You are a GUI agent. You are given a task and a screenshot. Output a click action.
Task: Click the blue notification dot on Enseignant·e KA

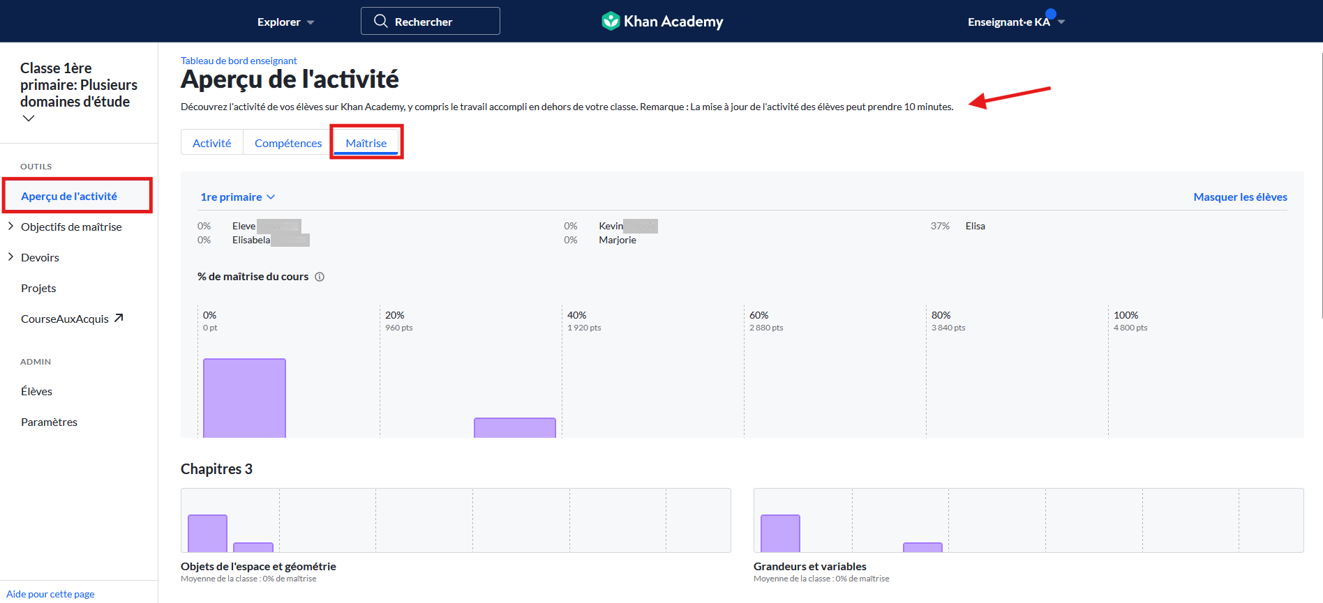1051,13
